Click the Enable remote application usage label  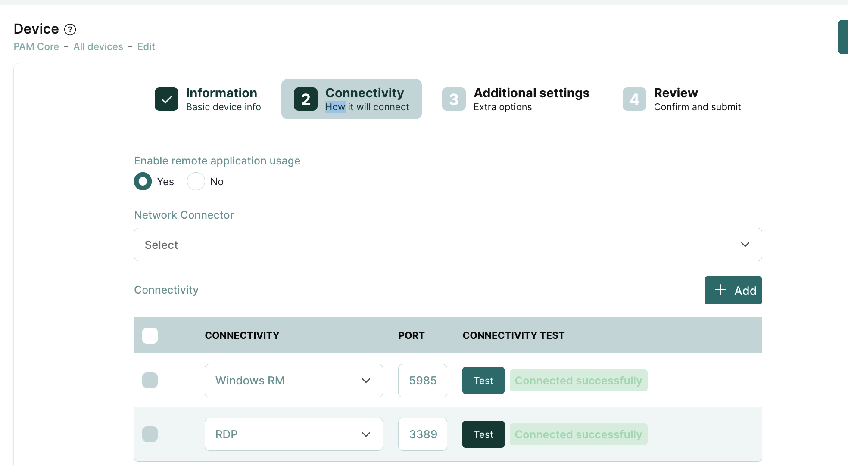coord(217,161)
